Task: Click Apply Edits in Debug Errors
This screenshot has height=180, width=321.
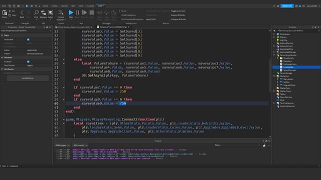Action: (x=151, y=19)
